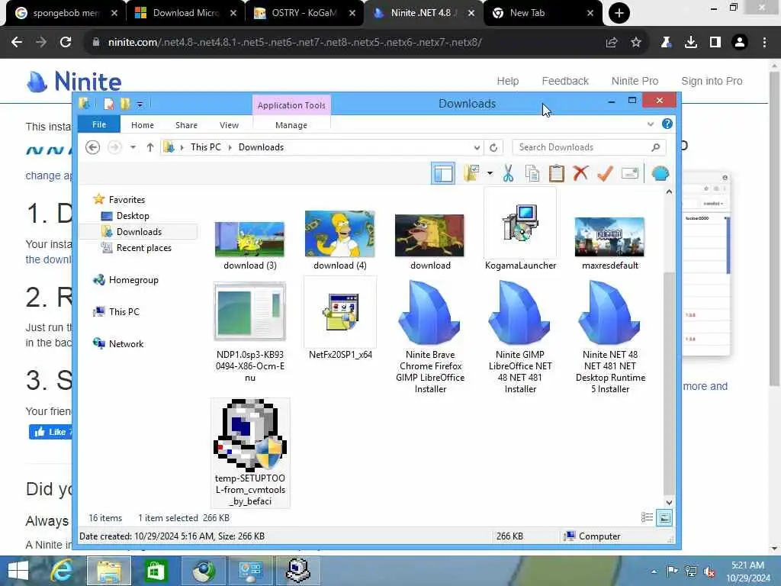Open the Help link on Ninite page
The height and width of the screenshot is (586, 781).
507,81
